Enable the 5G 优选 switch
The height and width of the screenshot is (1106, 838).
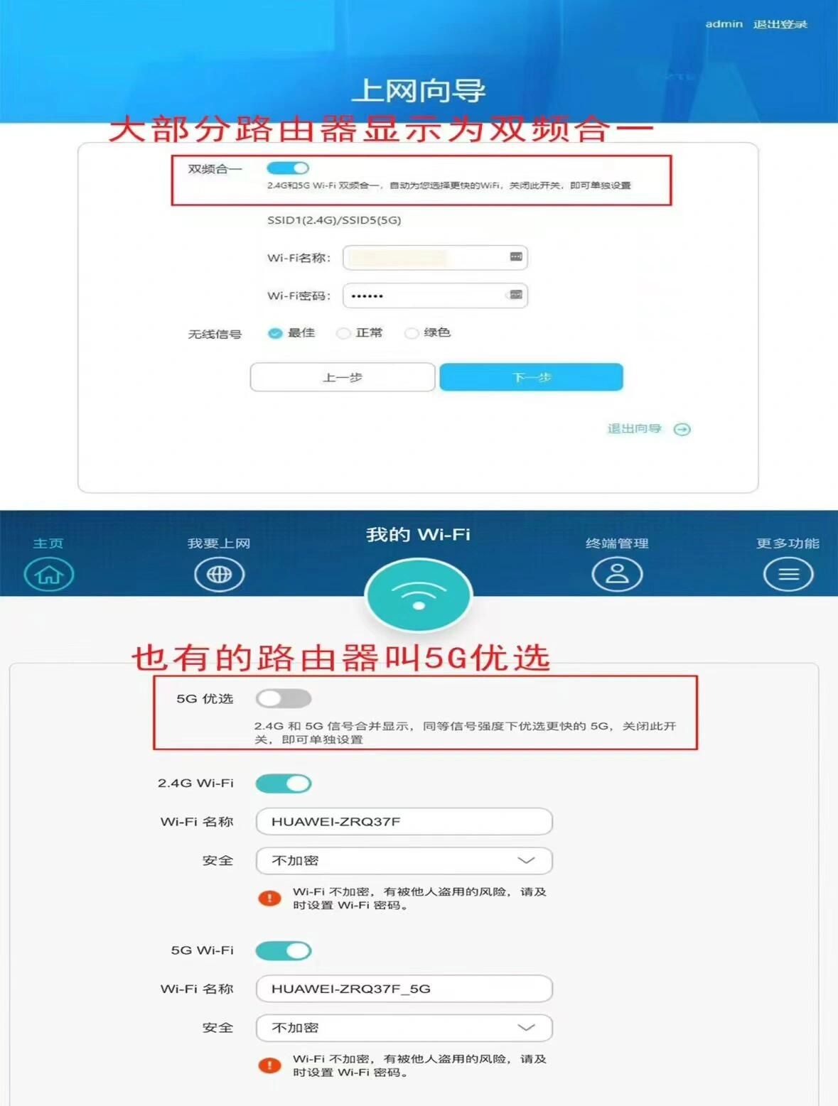pyautogui.click(x=284, y=698)
